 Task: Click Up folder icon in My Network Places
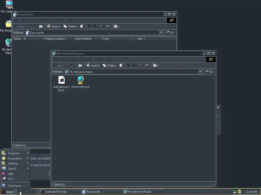click(80, 66)
